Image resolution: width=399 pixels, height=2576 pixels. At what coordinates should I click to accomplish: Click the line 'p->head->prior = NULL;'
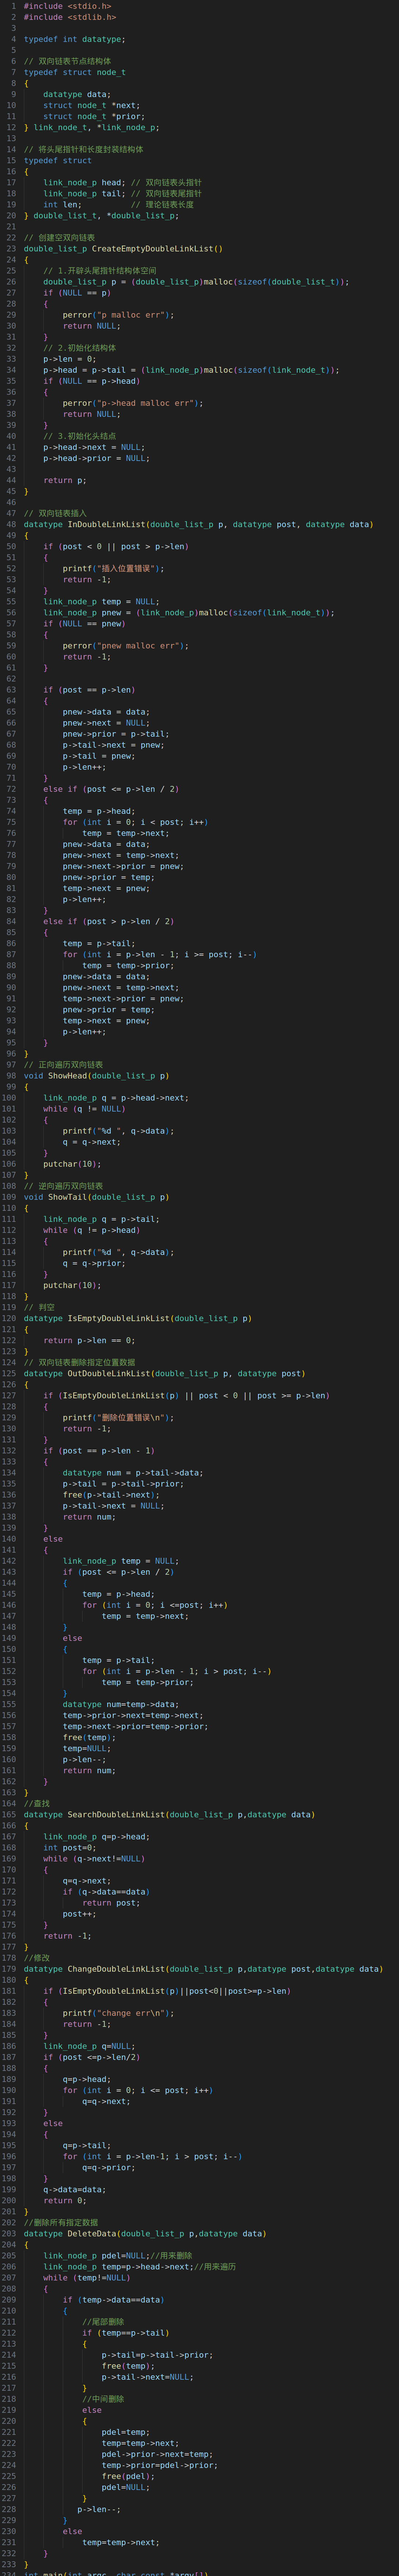click(x=97, y=458)
